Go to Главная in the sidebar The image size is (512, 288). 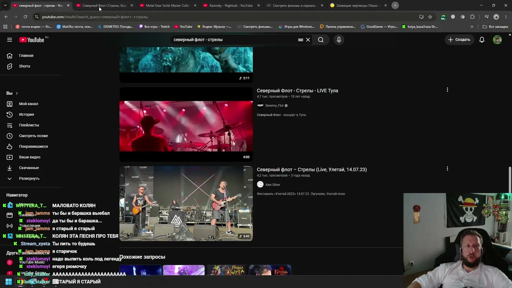[26, 56]
